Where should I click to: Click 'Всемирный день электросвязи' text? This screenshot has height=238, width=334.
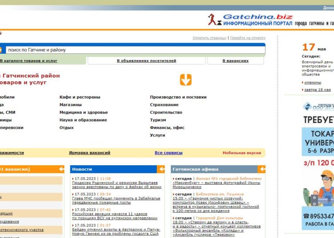point(318,68)
